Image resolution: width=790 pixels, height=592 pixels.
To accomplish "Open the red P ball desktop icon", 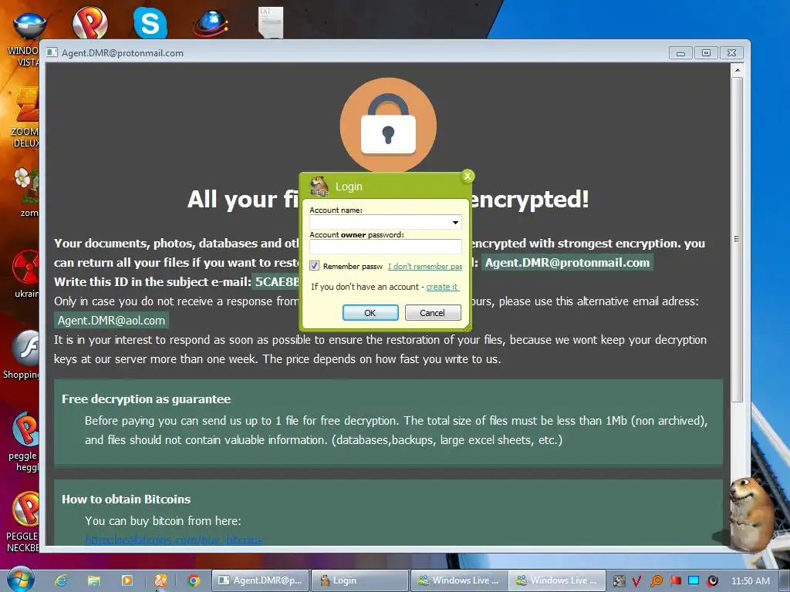I will [x=89, y=22].
